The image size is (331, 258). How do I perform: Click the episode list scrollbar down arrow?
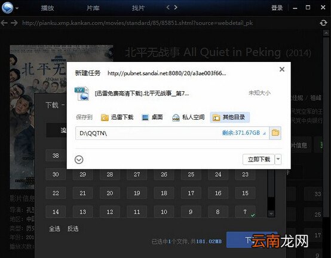[x=271, y=213]
